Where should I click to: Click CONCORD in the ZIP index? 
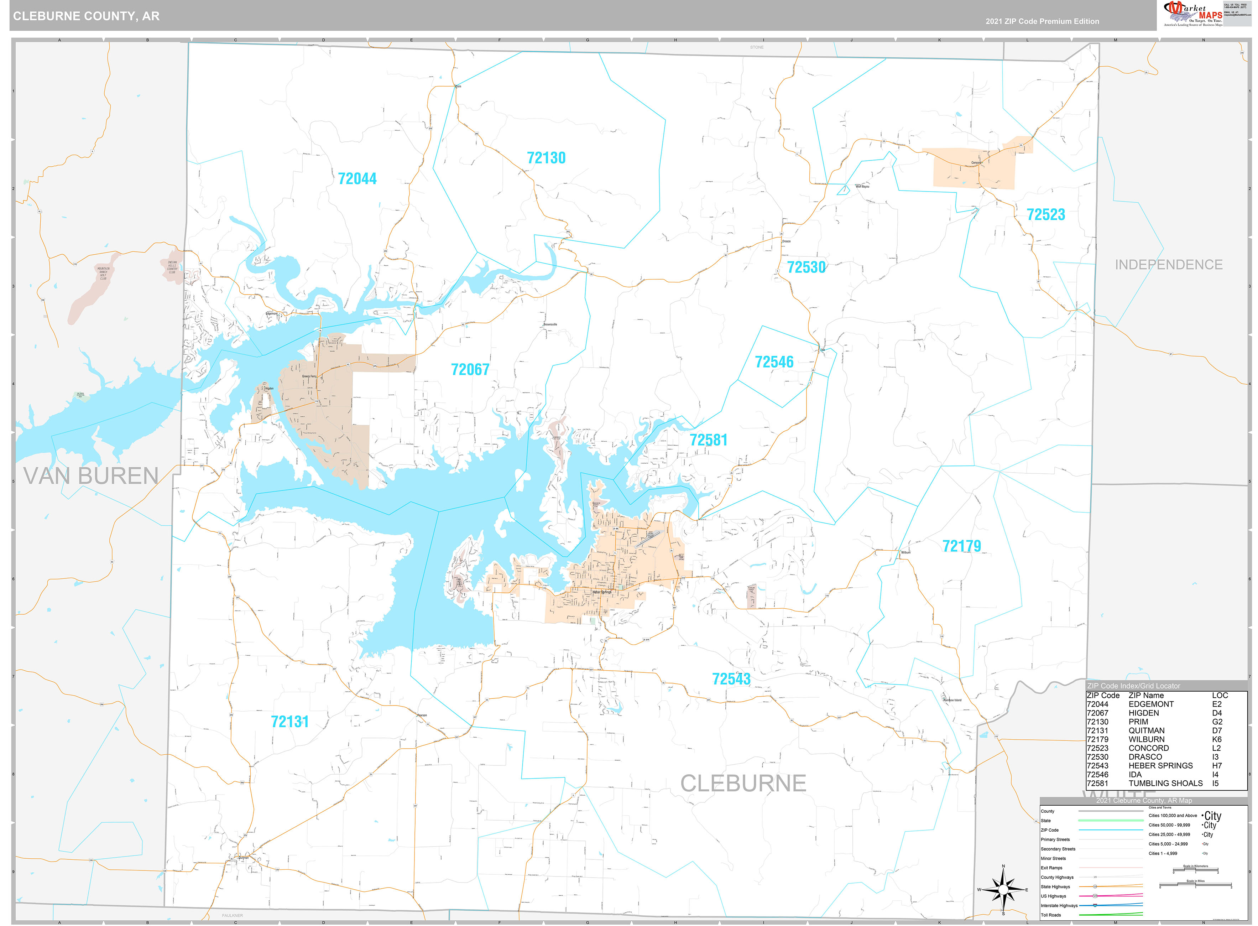tap(1149, 748)
